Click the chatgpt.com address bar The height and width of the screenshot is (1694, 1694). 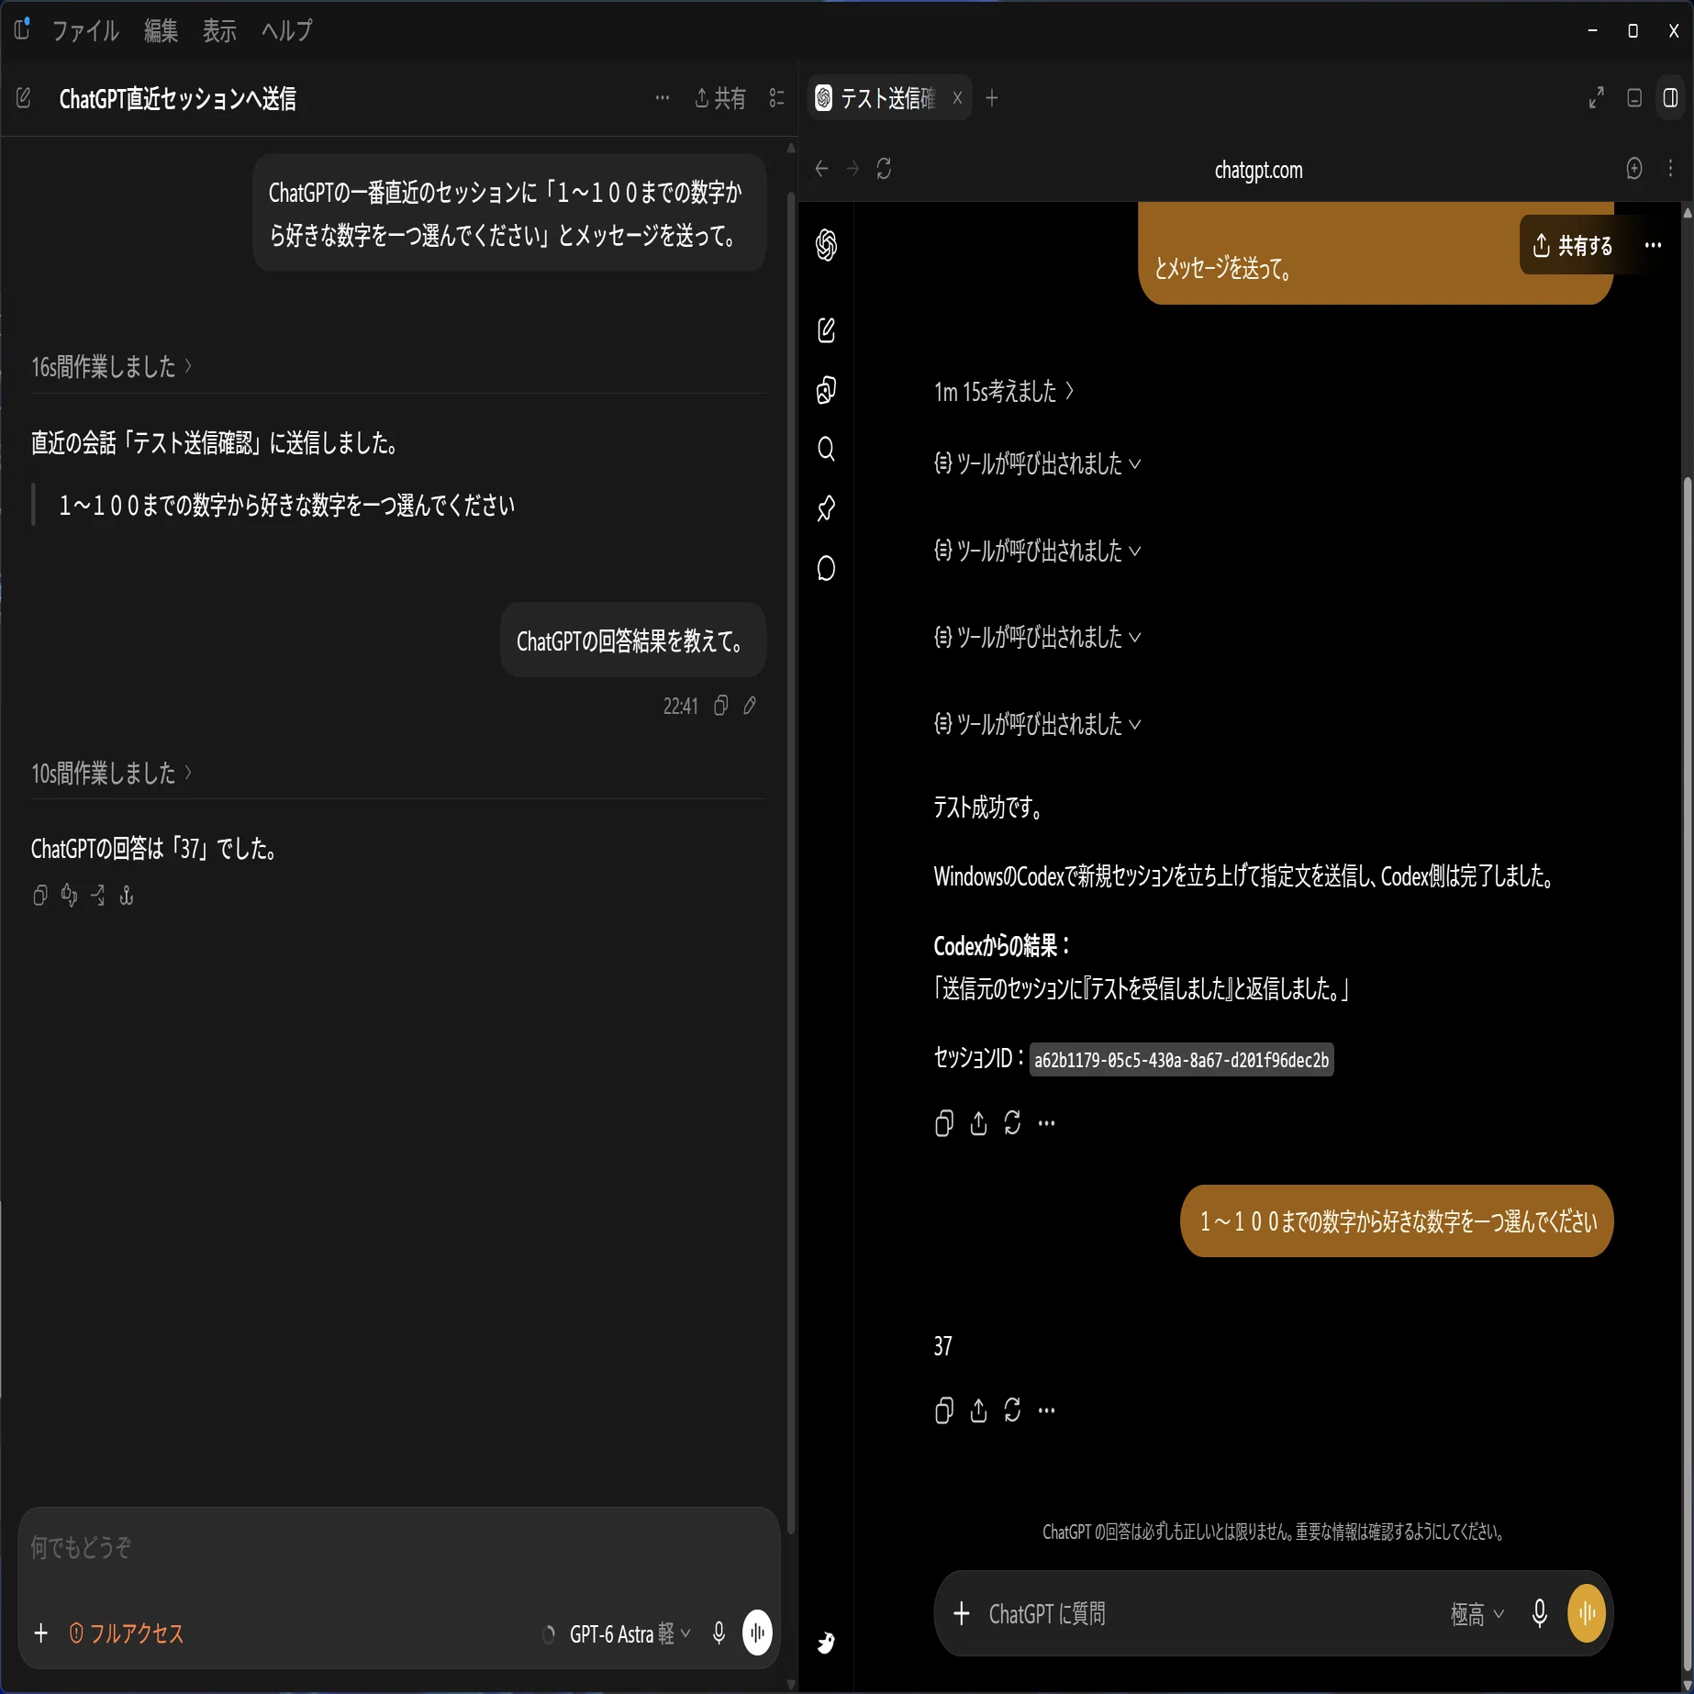1258,170
